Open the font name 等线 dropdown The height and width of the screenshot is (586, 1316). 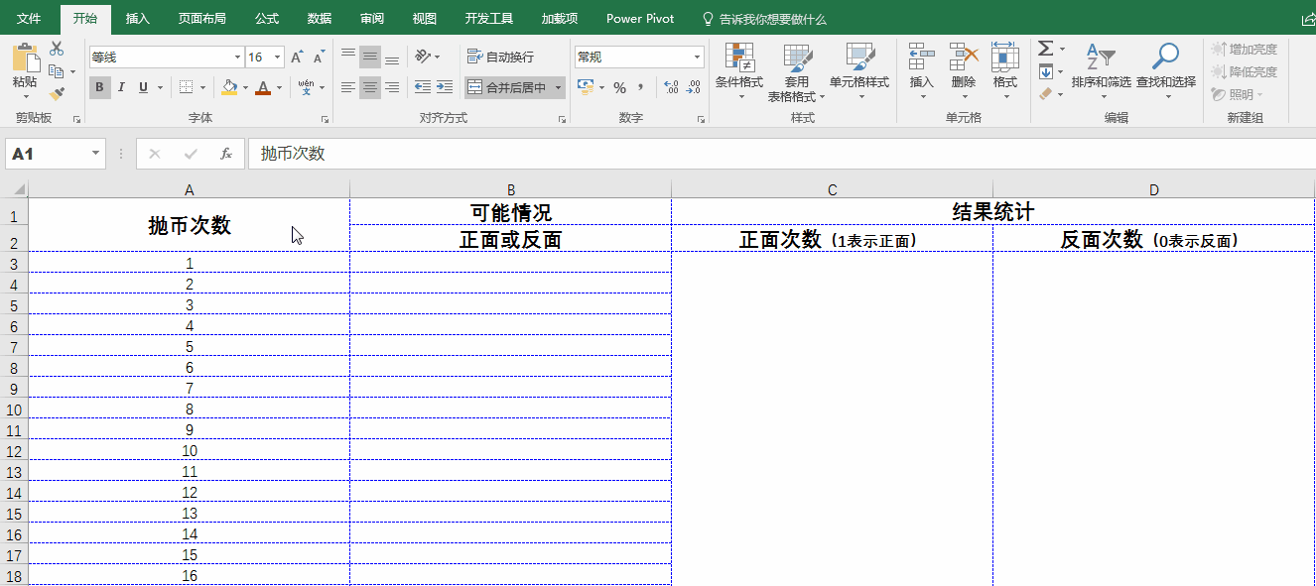[x=237, y=58]
